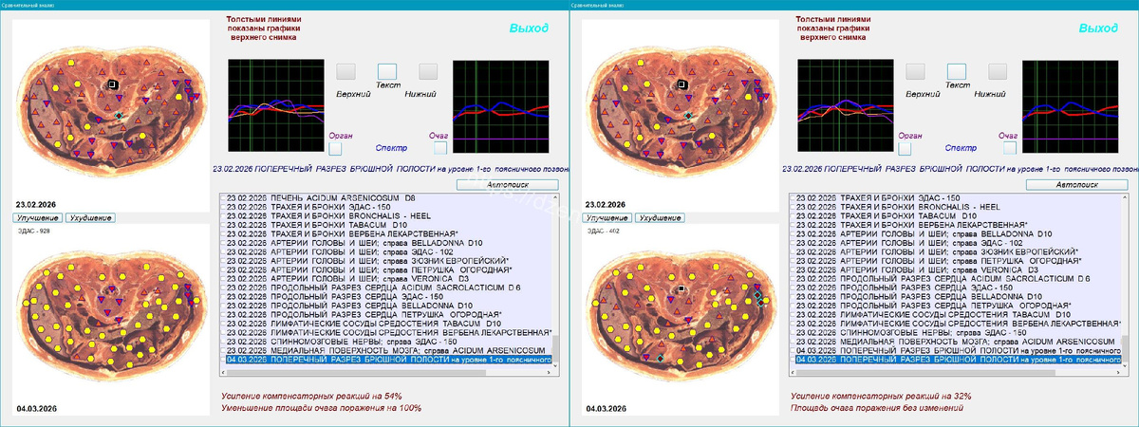Check the Очаг box in the right window
The width and height of the screenshot is (1139, 427).
click(x=1011, y=149)
